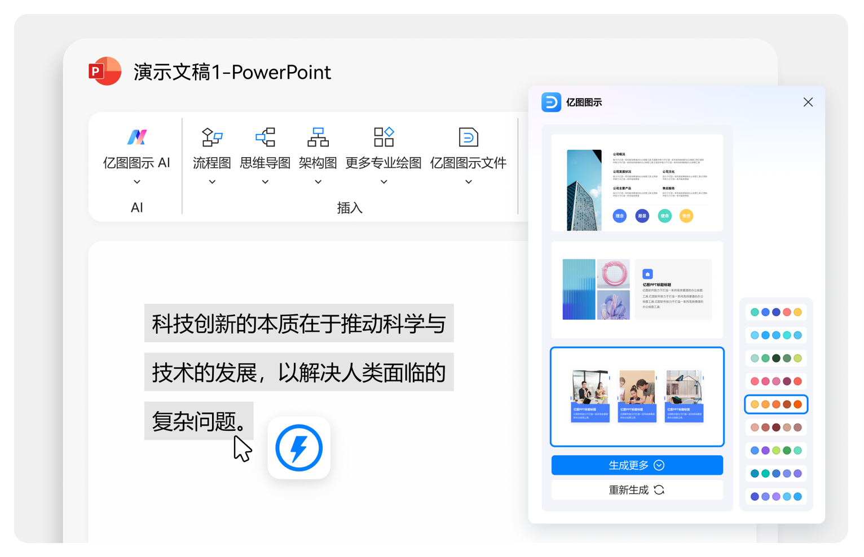Click the AI ribbon group label

(136, 207)
